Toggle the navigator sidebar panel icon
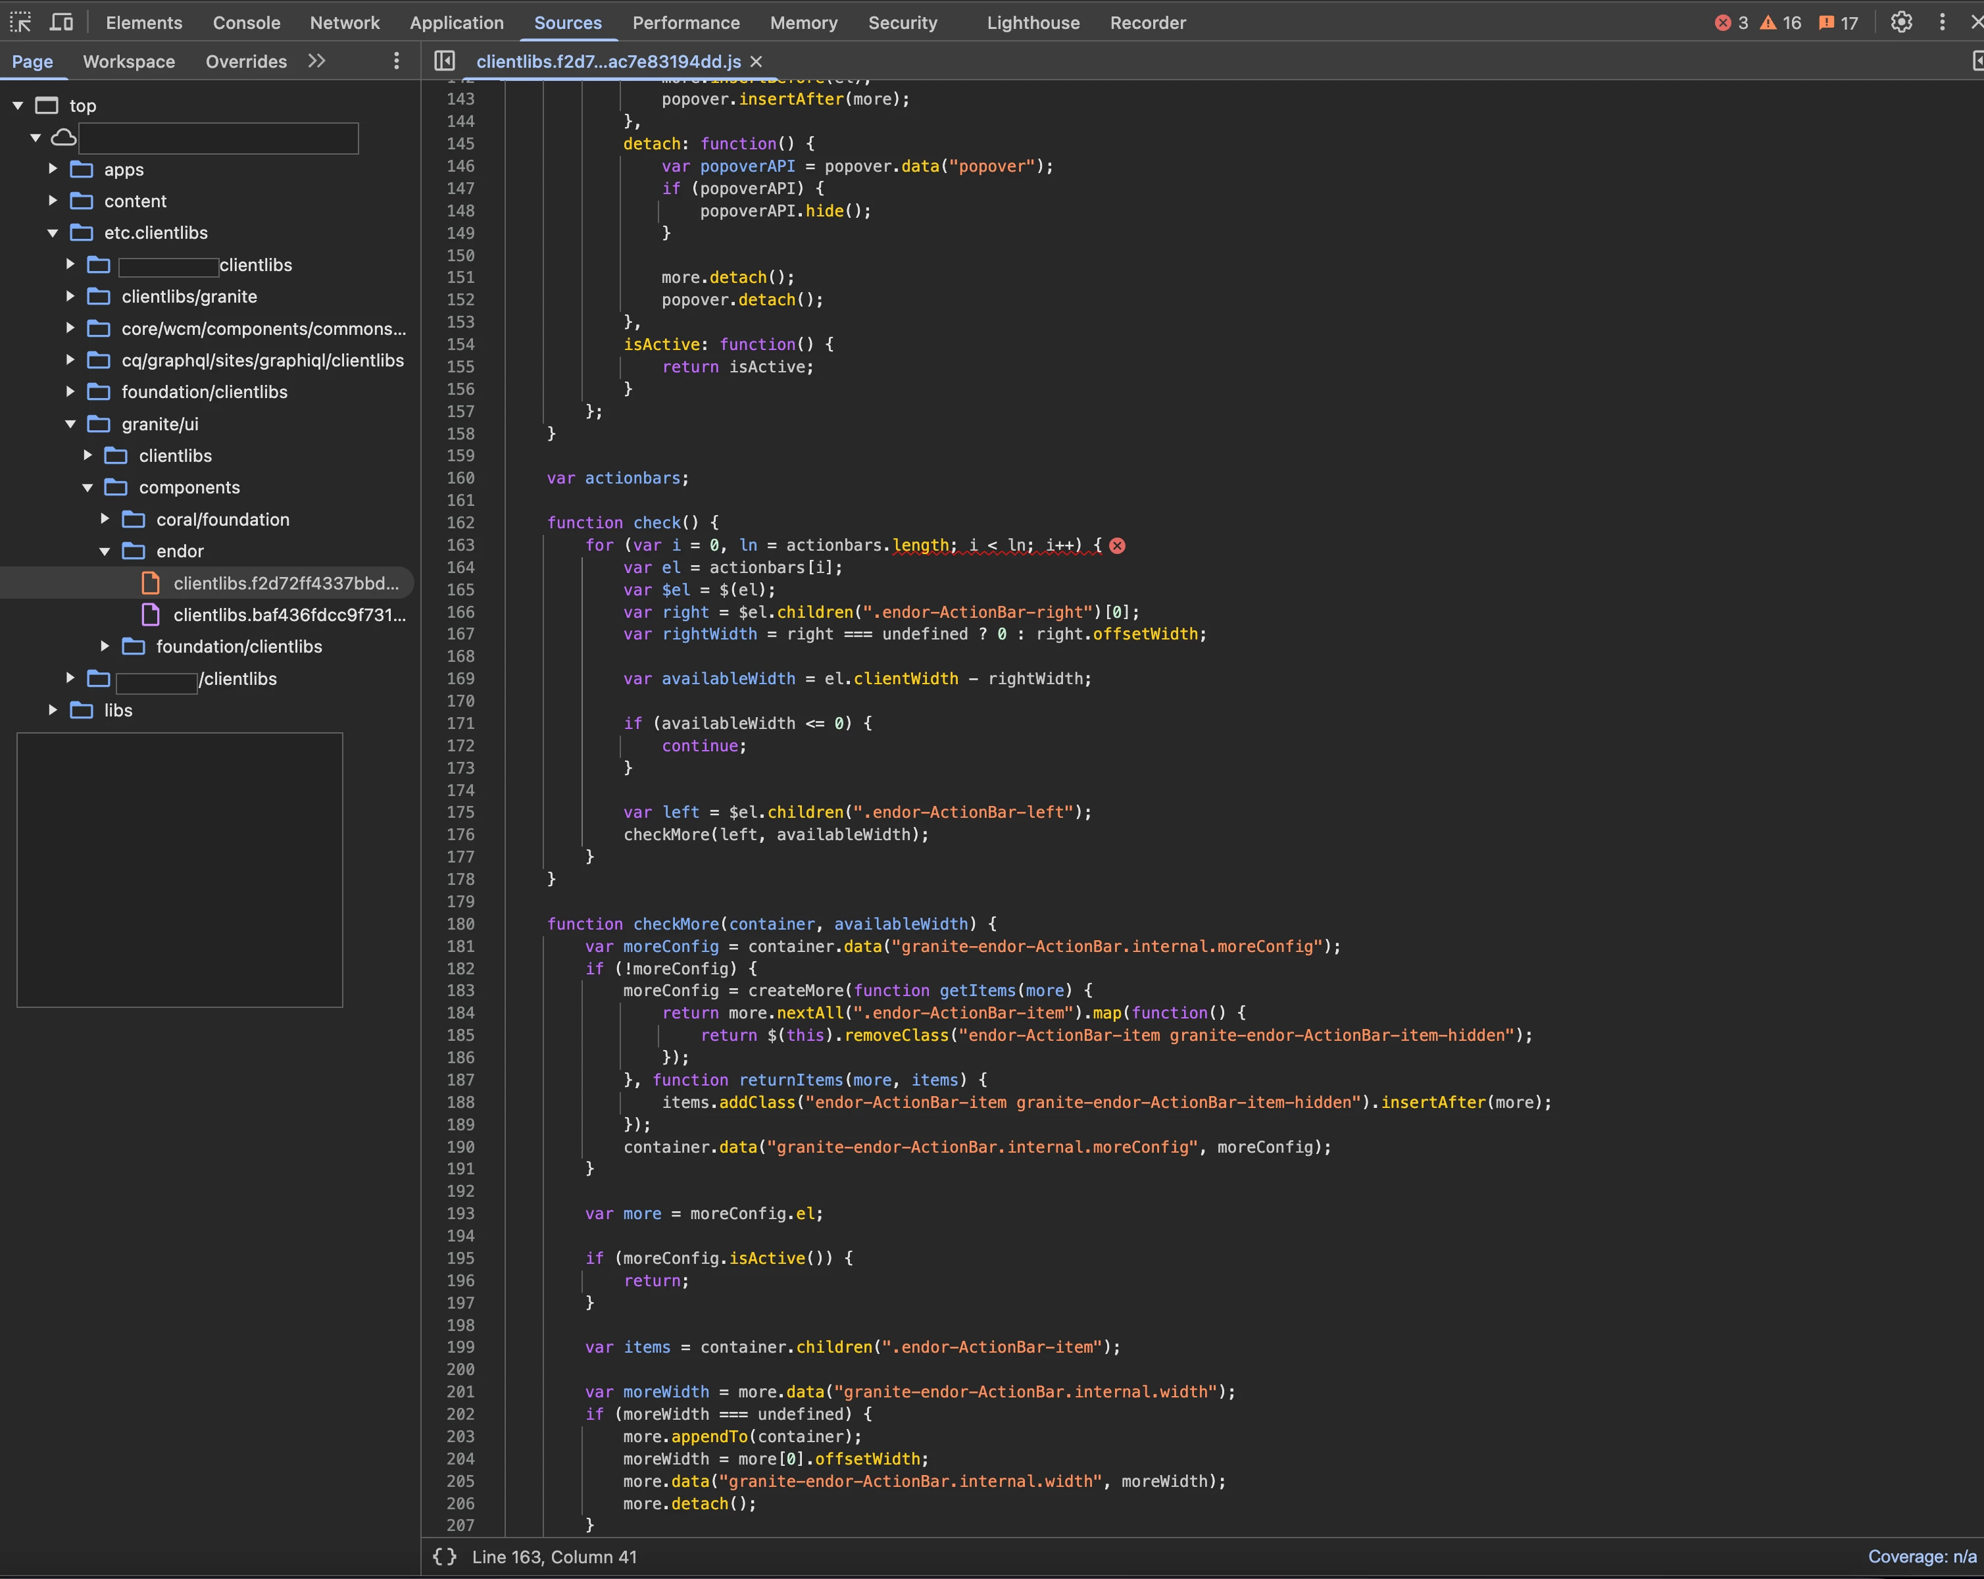The width and height of the screenshot is (1984, 1579). pos(445,61)
